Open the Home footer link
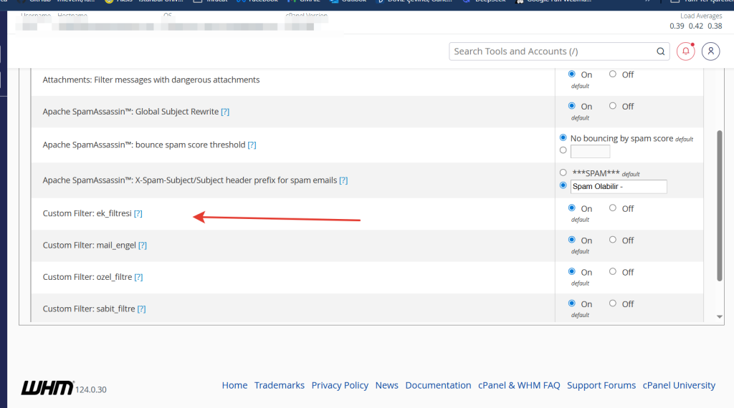The image size is (734, 408). (234, 385)
